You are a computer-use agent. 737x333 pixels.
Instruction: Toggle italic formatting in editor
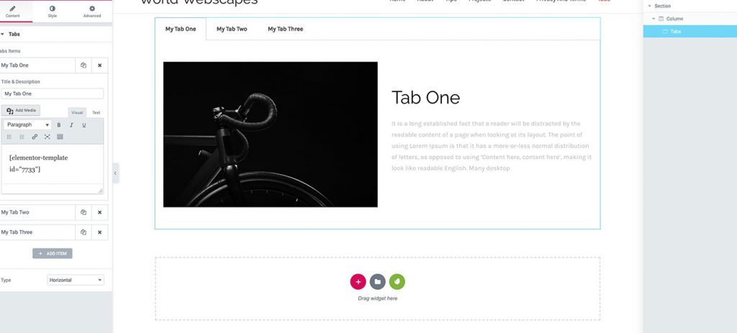point(71,125)
